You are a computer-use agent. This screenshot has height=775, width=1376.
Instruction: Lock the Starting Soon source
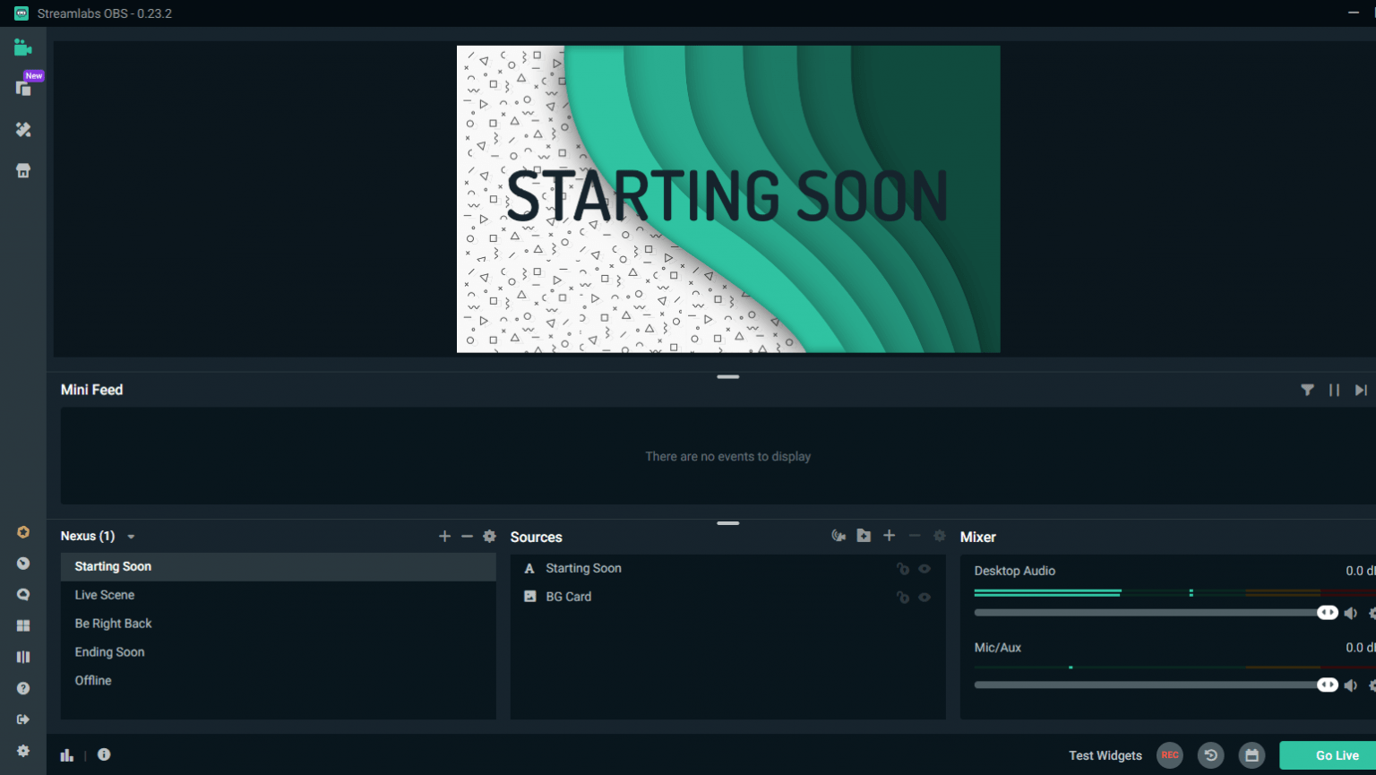(903, 568)
